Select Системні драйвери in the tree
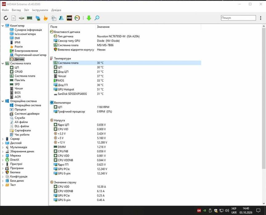The height and width of the screenshot is (215, 266). 27,114
